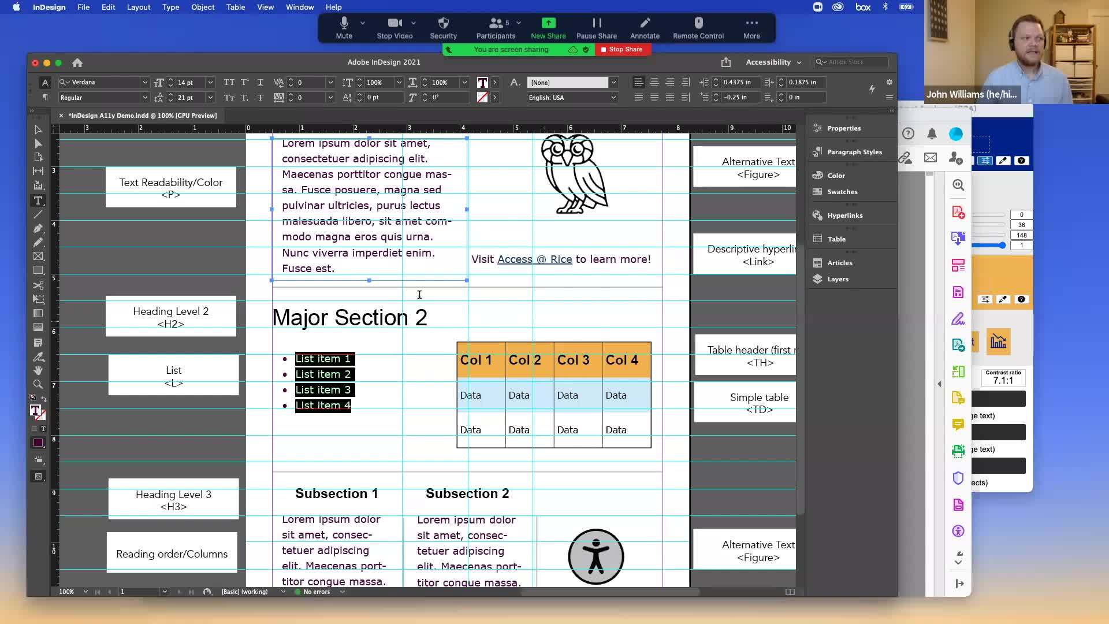Select the Direct Selection tool
The width and height of the screenshot is (1109, 624).
[x=38, y=143]
